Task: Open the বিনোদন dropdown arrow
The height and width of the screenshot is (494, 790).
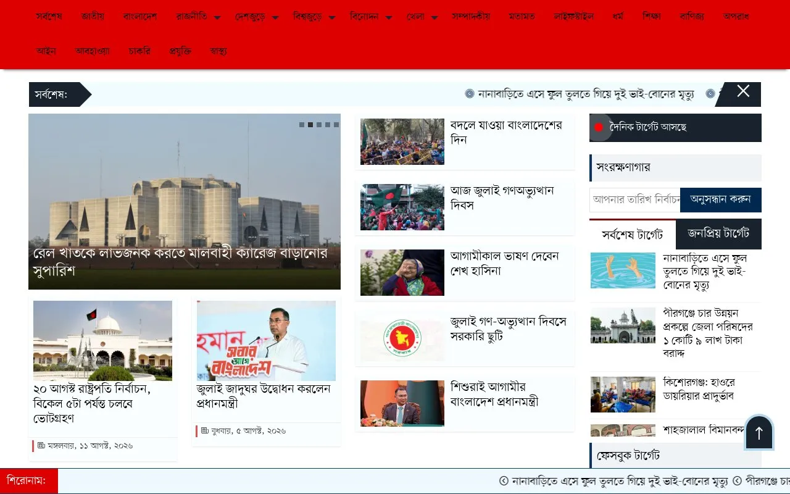Action: tap(388, 18)
